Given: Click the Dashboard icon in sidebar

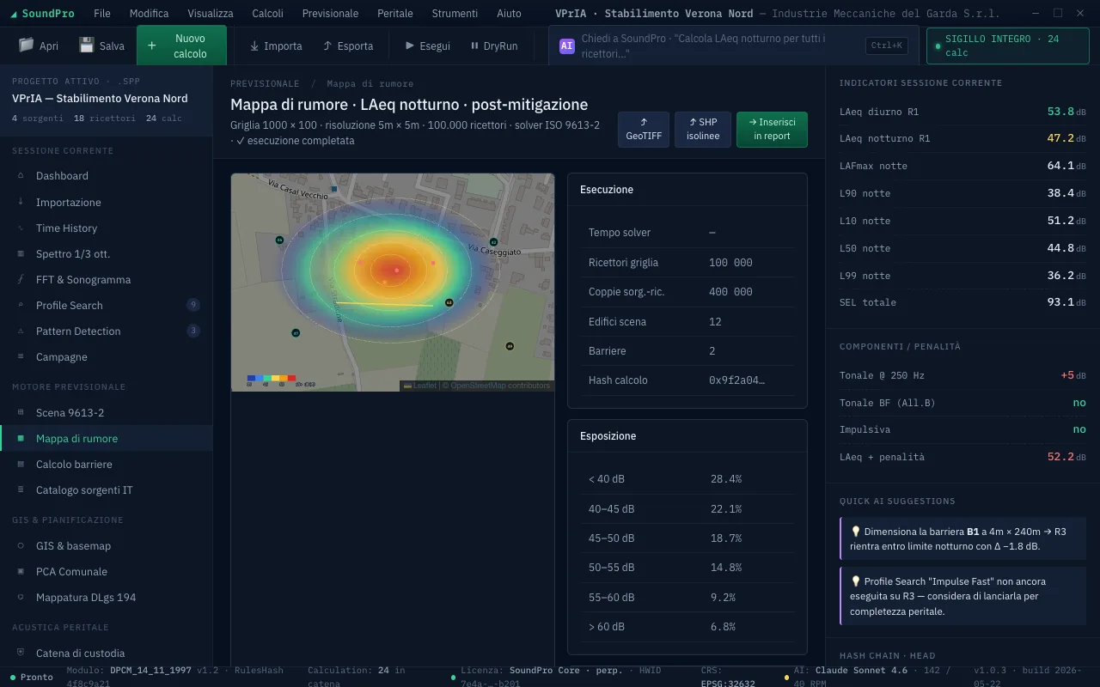Looking at the screenshot, I should (x=21, y=176).
